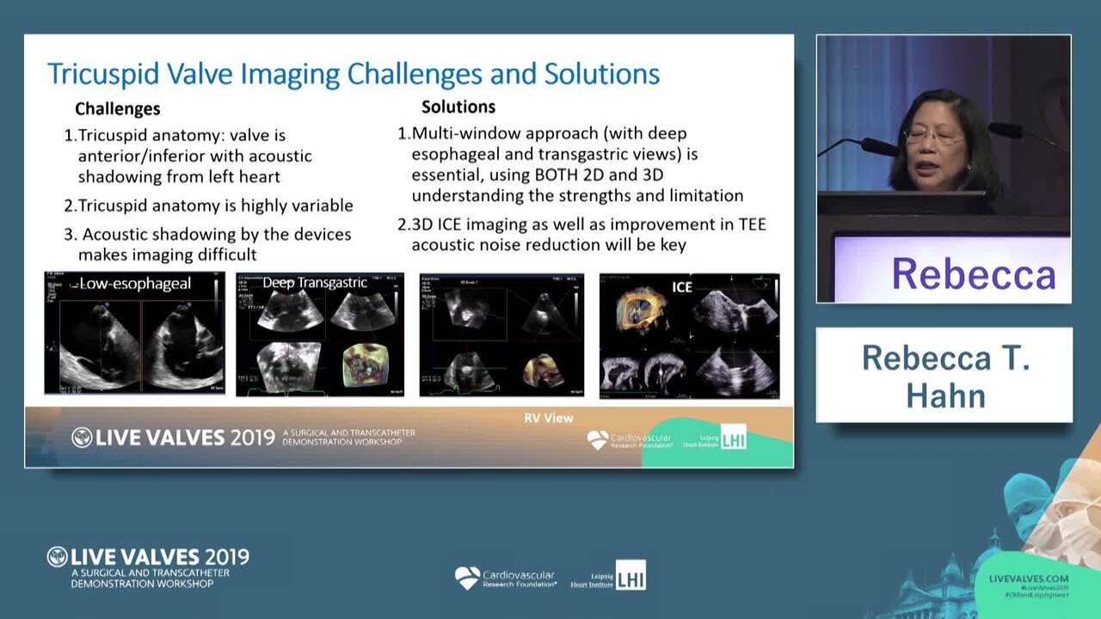1101x619 pixels.
Task: Open the Deep Transgastric echo image
Action: pyautogui.click(x=320, y=335)
